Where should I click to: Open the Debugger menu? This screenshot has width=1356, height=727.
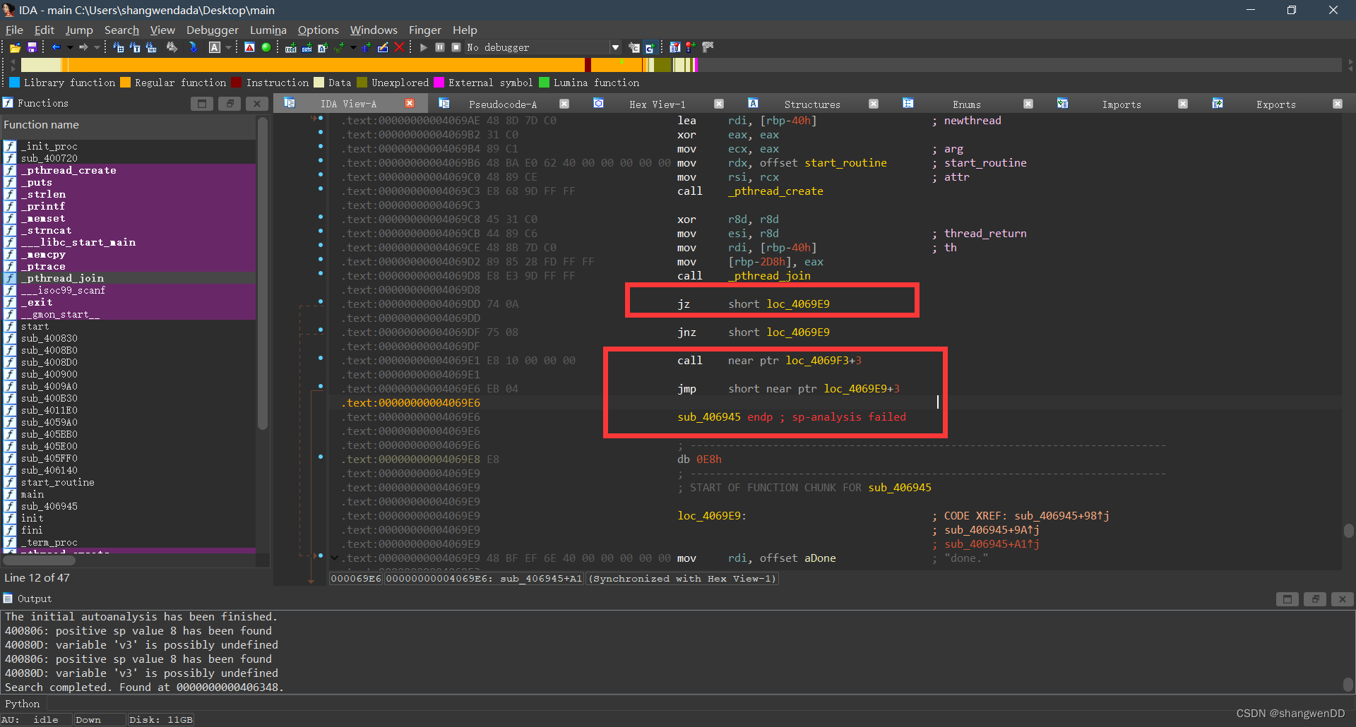(212, 30)
